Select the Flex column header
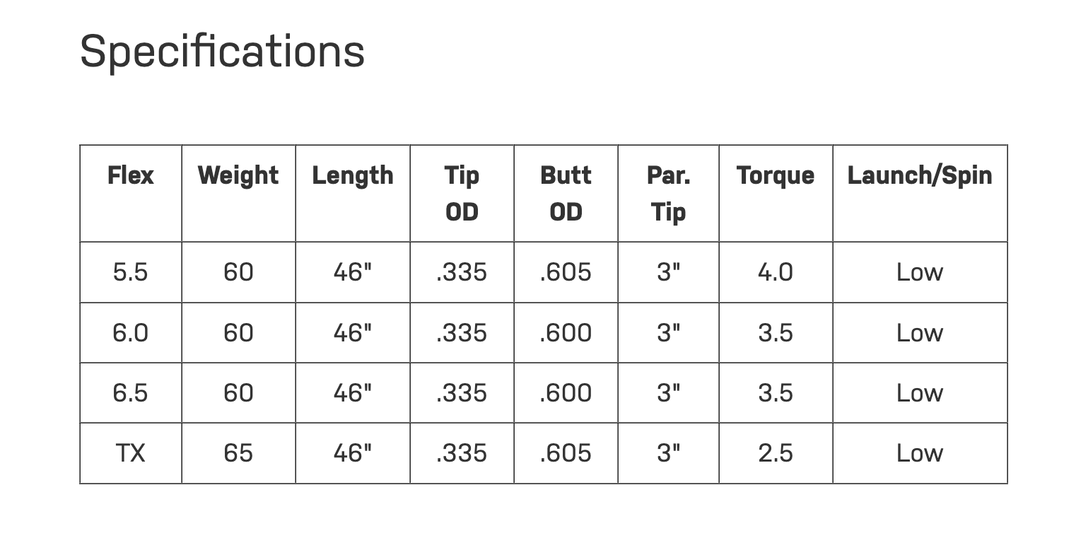This screenshot has height=533, width=1076. (130, 175)
